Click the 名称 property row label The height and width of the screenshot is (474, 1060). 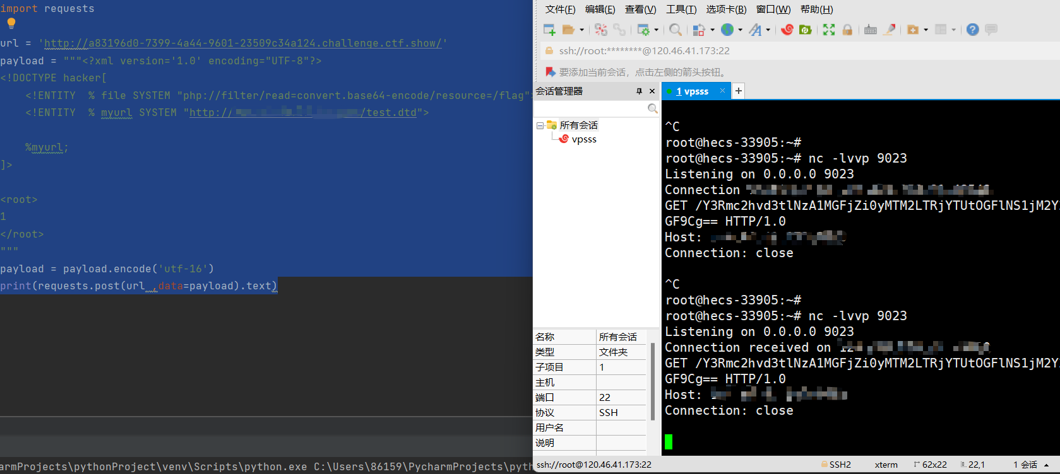[545, 337]
